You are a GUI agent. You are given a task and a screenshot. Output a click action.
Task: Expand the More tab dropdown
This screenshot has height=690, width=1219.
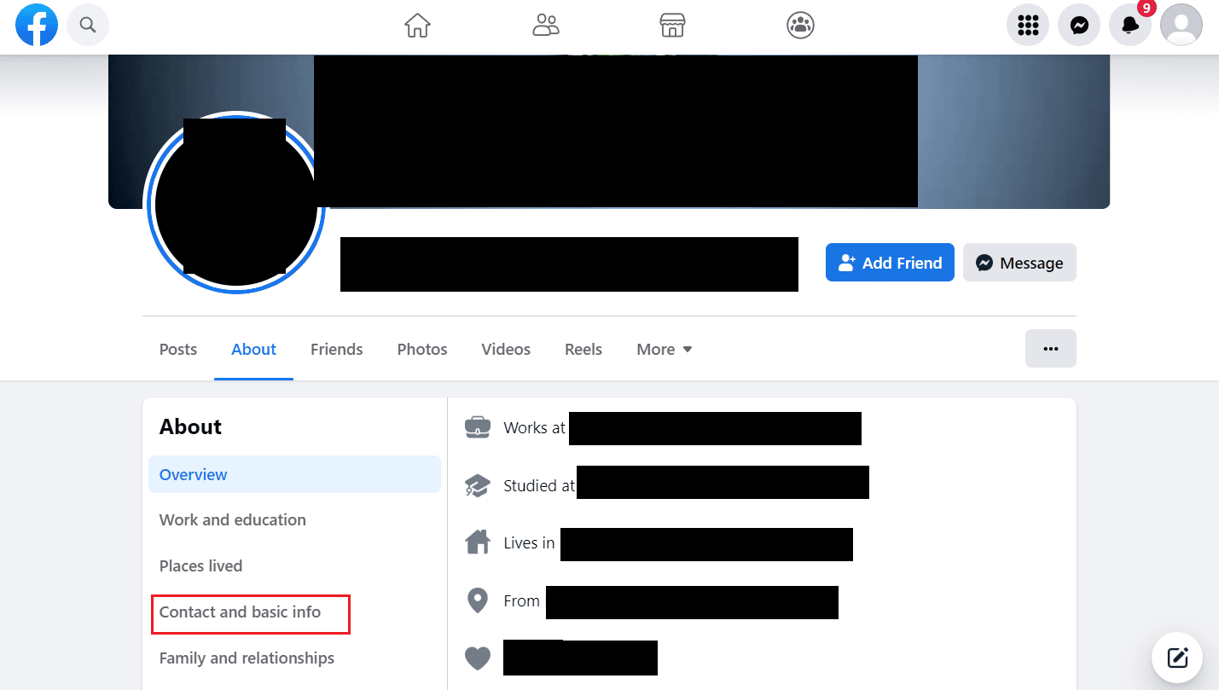coord(664,349)
